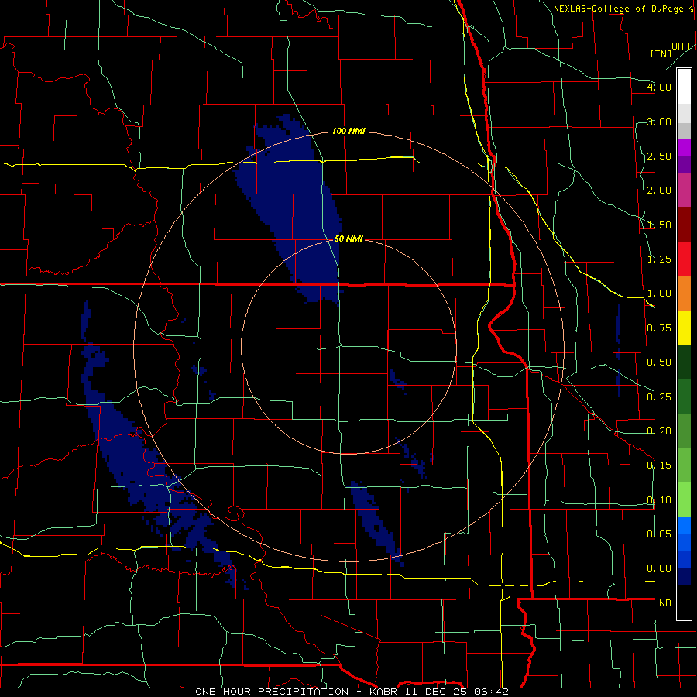Click the 'OHA' product label

click(x=681, y=46)
